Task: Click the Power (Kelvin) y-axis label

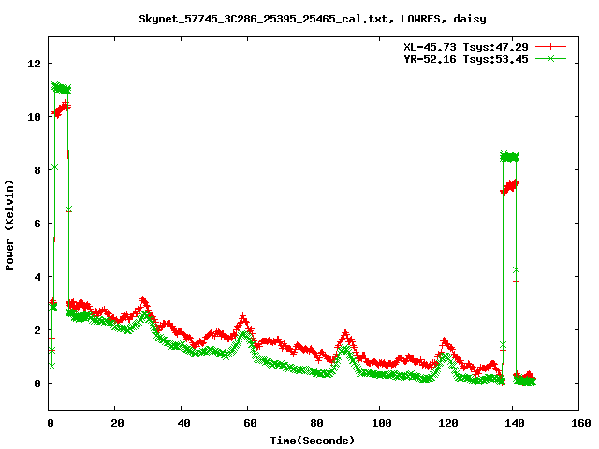Action: (9, 225)
